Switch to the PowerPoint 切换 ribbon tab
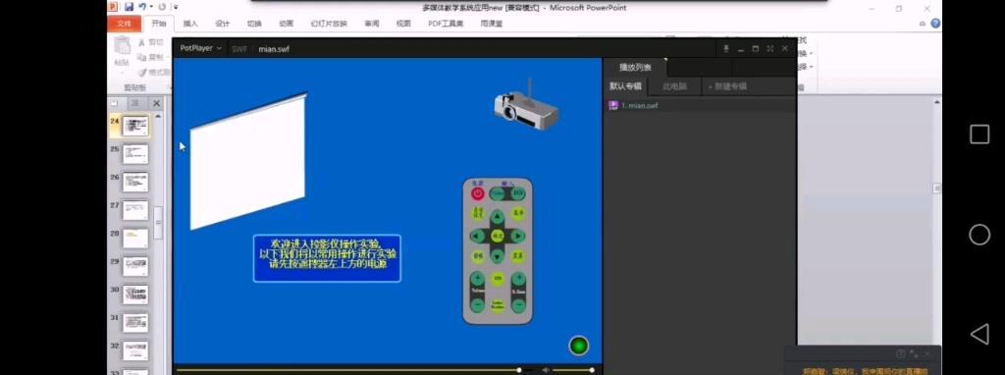Screen dimensions: 1005x375 coord(254,24)
